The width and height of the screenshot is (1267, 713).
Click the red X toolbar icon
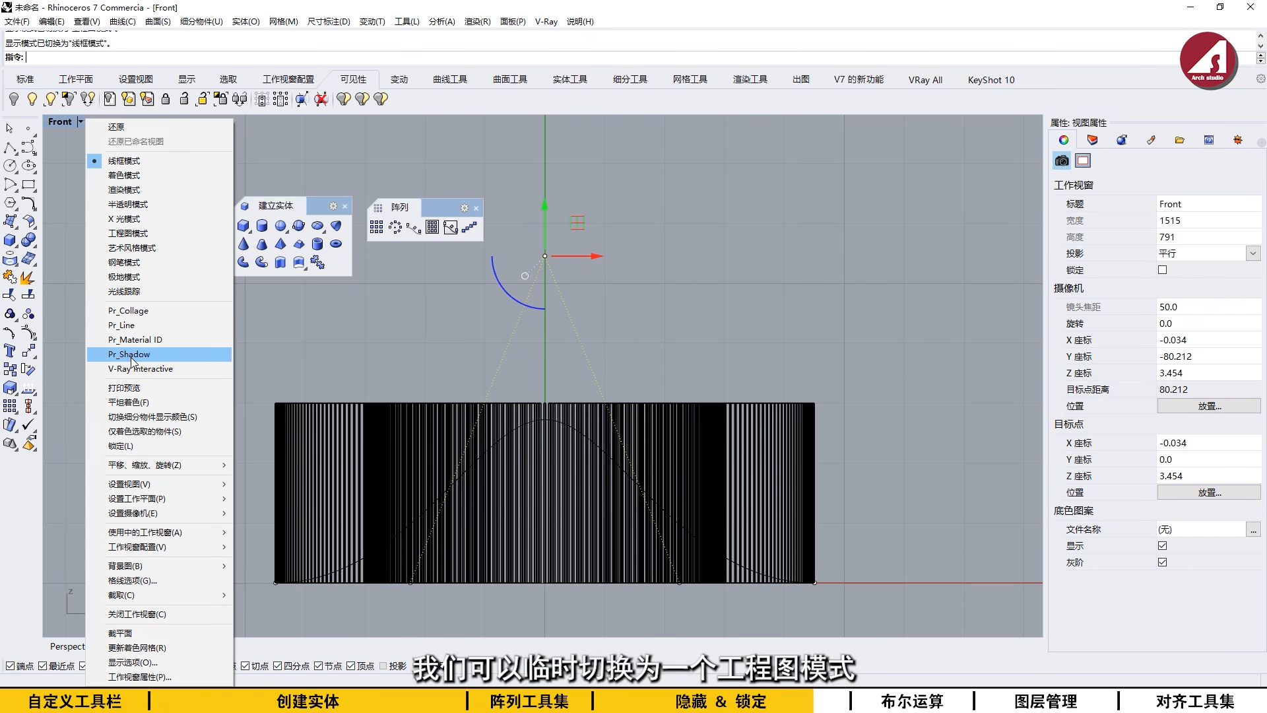[x=321, y=99]
